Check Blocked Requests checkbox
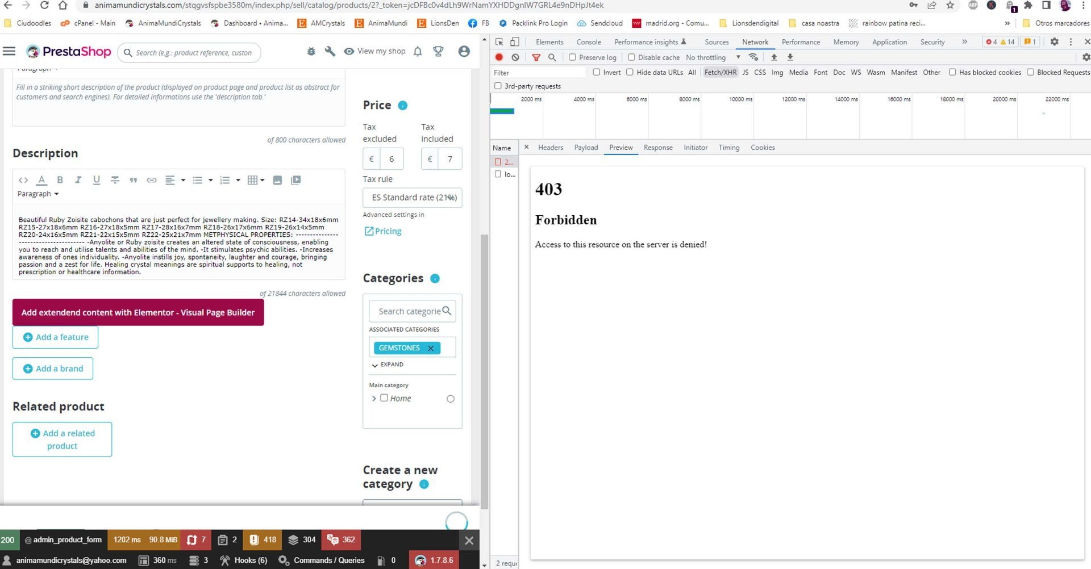The image size is (1091, 569). pos(1030,72)
